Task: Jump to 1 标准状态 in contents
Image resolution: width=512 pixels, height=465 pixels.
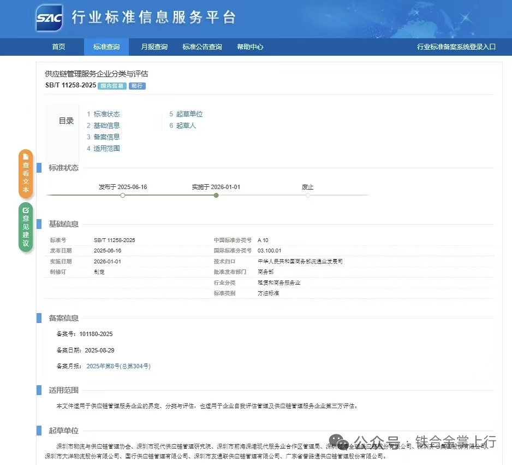Action: 103,114
